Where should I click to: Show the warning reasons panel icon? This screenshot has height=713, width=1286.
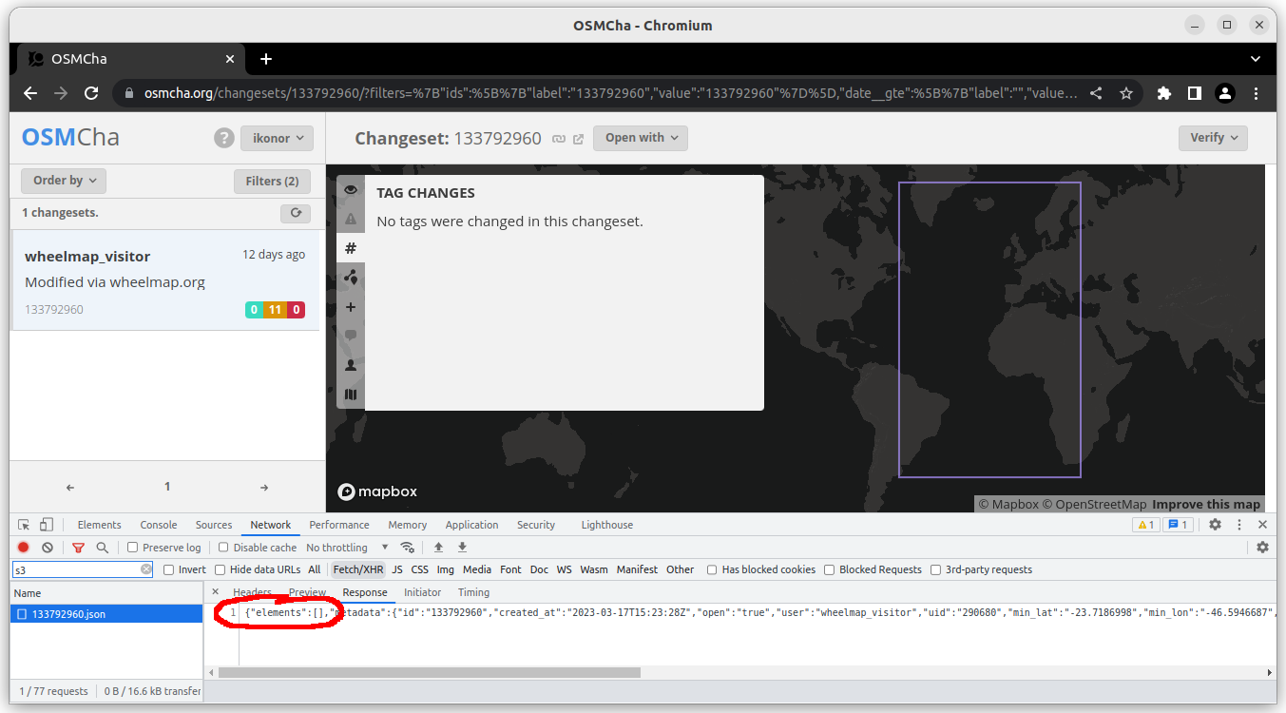pos(351,219)
